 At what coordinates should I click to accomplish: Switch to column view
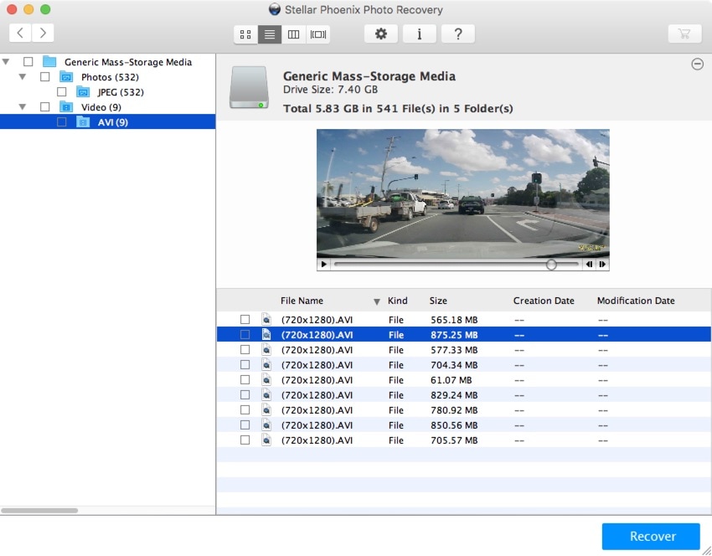click(294, 34)
